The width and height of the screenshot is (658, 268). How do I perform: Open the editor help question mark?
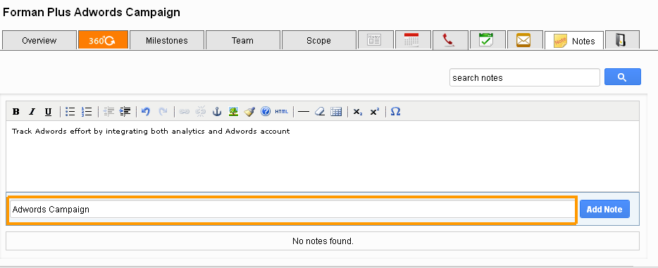click(266, 111)
